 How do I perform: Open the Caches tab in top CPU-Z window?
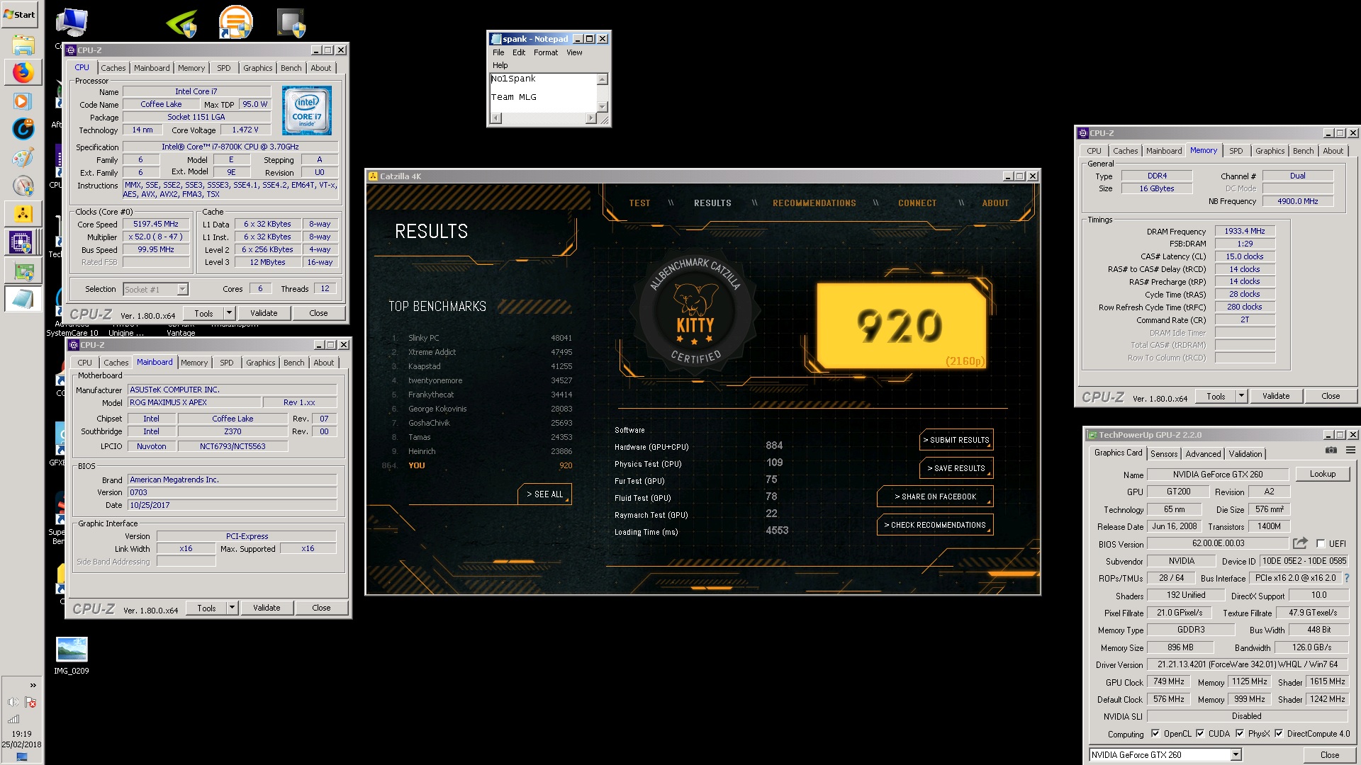coord(113,68)
